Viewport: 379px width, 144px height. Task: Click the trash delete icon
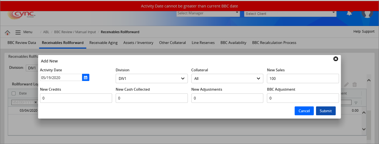354,85
